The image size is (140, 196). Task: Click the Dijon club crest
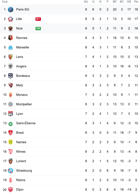10,190
